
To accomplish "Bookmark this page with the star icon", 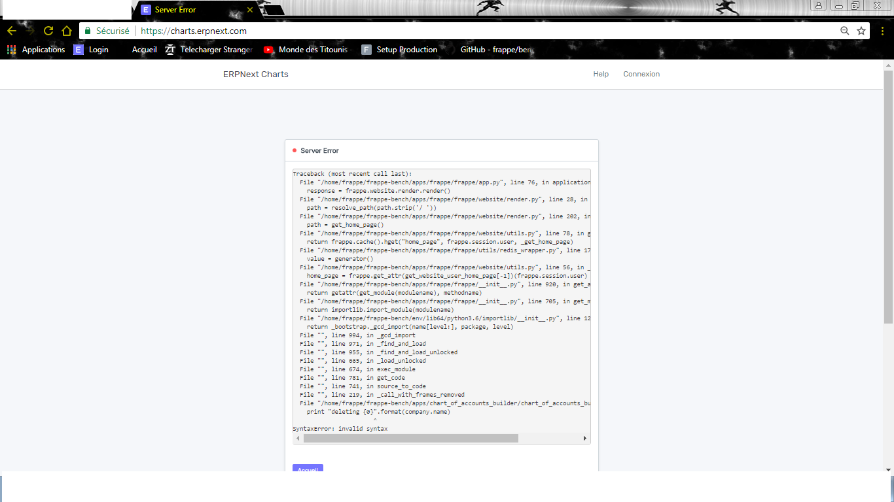I will click(x=861, y=31).
